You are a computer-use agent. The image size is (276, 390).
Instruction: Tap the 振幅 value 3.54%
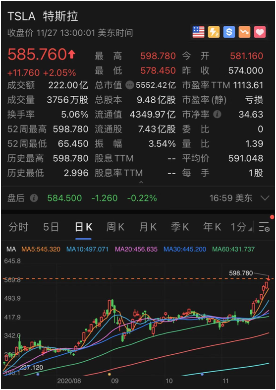click(x=162, y=144)
